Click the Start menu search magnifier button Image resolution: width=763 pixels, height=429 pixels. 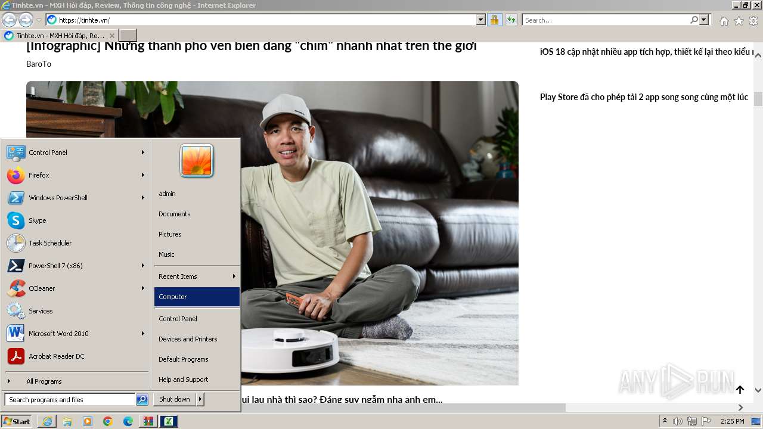coord(142,400)
